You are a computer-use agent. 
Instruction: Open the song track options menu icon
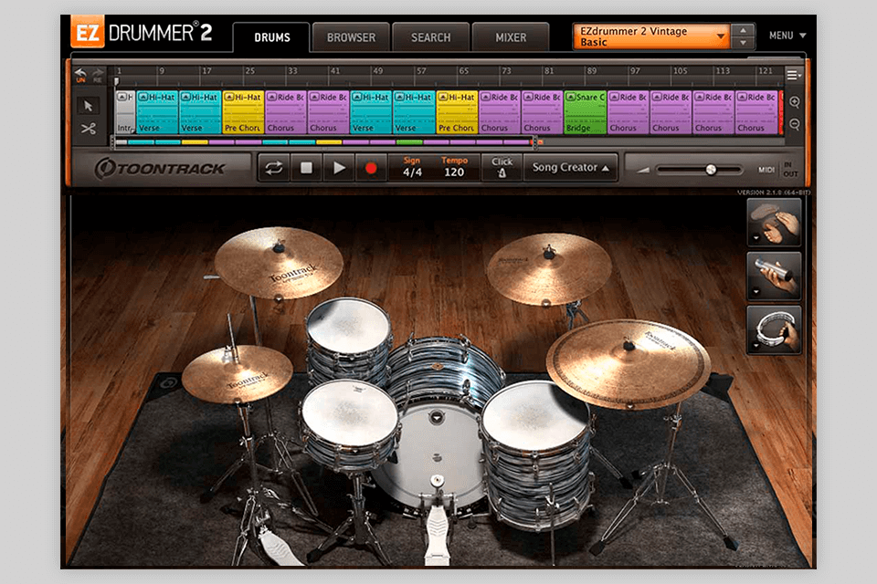click(793, 75)
